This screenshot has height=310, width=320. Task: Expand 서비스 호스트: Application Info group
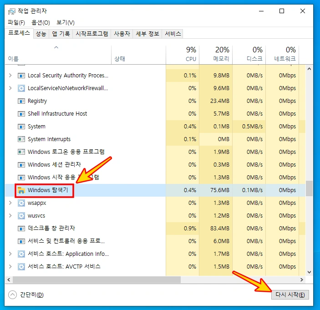(10, 254)
